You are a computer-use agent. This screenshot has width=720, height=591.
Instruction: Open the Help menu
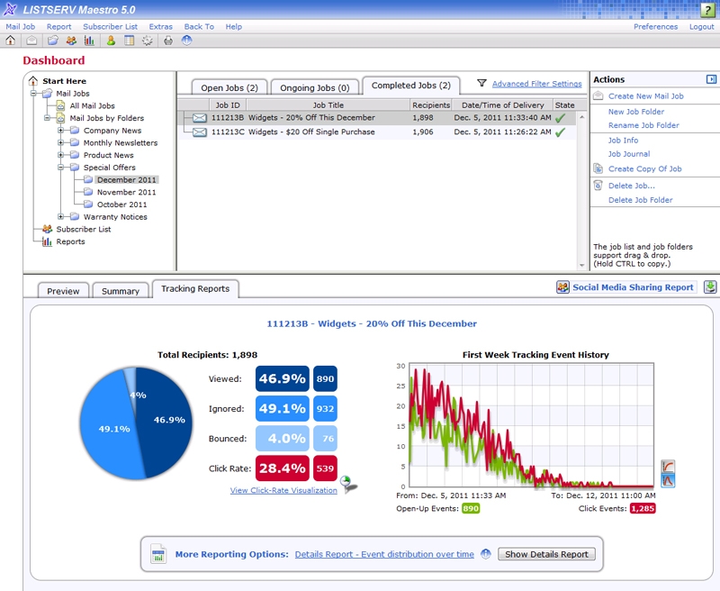coord(233,27)
